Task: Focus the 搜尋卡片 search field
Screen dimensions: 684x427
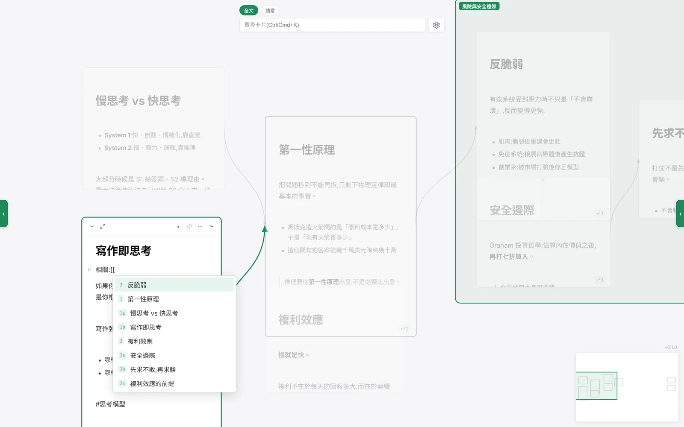Action: point(333,25)
